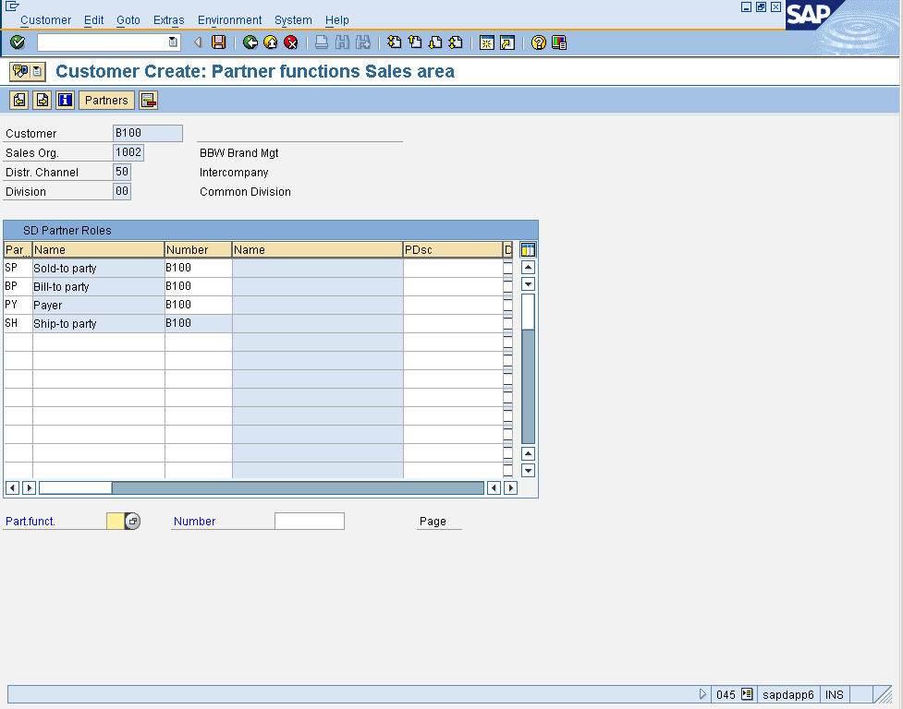Click the blue Number label below the table
The height and width of the screenshot is (709, 903).
[195, 521]
